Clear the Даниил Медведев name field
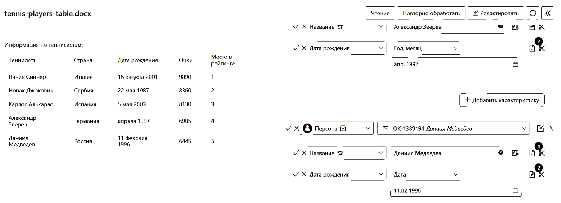 501,153
